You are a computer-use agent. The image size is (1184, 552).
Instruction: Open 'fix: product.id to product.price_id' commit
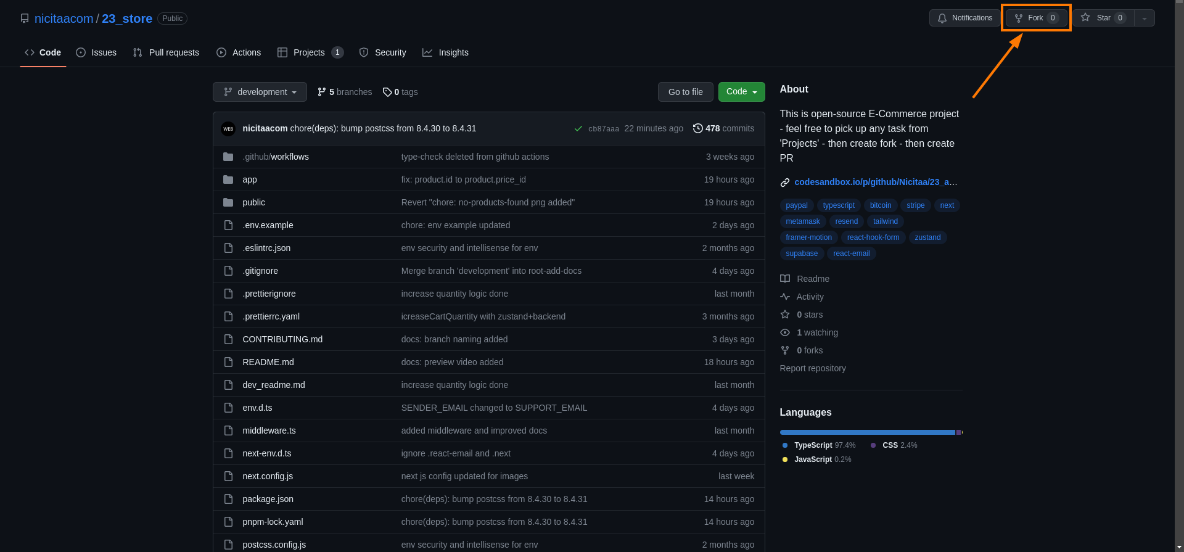coord(463,179)
